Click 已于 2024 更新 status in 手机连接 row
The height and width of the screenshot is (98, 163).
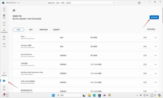[x=96, y=64]
